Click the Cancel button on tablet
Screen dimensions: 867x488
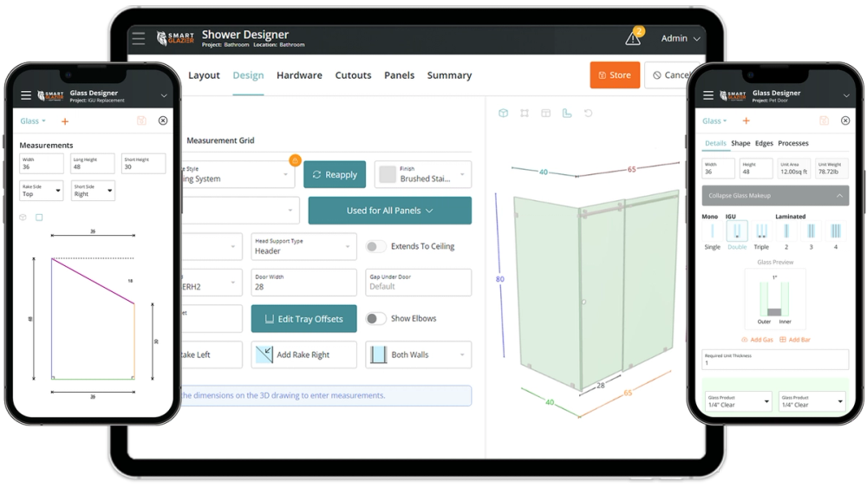tap(669, 75)
